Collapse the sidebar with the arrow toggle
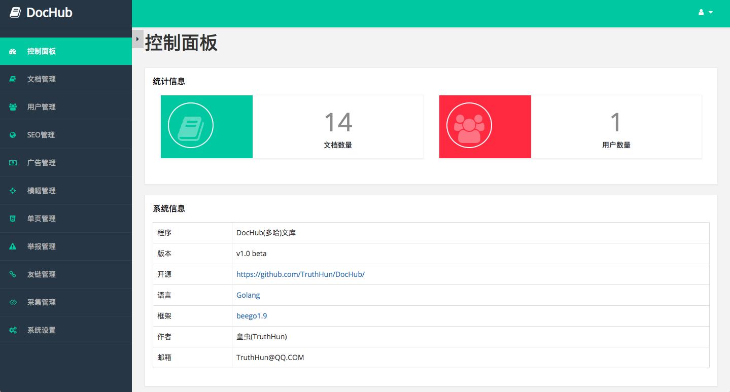 [x=136, y=39]
